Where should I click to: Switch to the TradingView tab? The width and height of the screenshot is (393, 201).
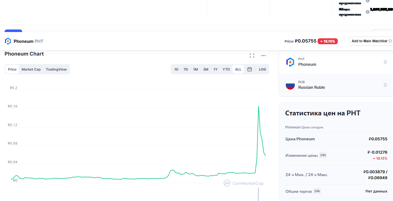coord(56,69)
